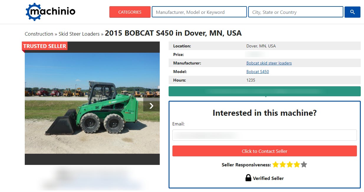Viewport: 364px width, 192px height.
Task: Click the Verified Seller label
Action: pyautogui.click(x=268, y=178)
